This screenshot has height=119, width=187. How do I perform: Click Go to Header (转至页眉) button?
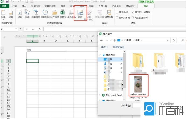pyautogui.click(x=100, y=14)
